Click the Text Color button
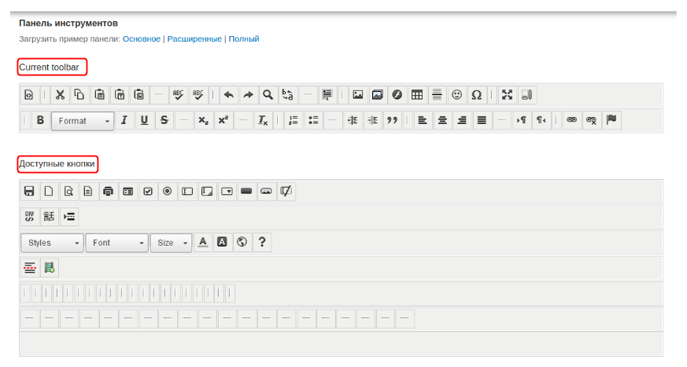The image size is (687, 367). (202, 242)
